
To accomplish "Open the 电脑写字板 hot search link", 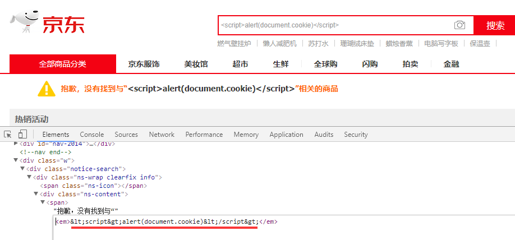I will pyautogui.click(x=441, y=43).
